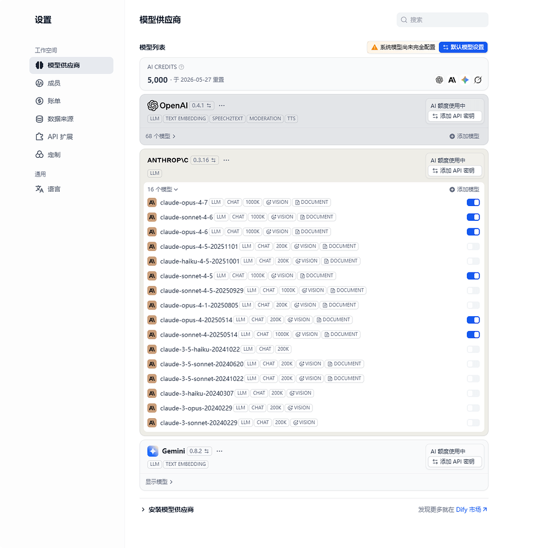Click the 语言 translate icon
The height and width of the screenshot is (548, 549).
[x=39, y=189]
